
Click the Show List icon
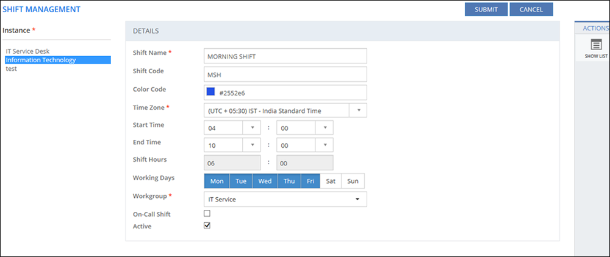pos(595,45)
